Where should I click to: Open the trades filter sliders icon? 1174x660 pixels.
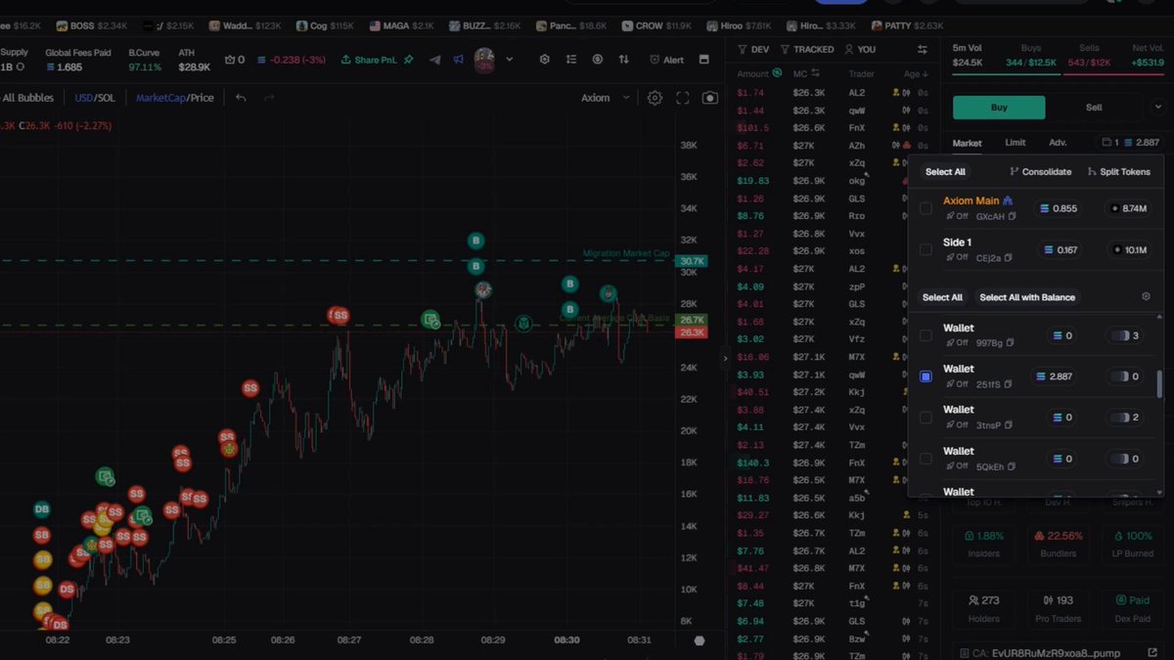tap(922, 49)
